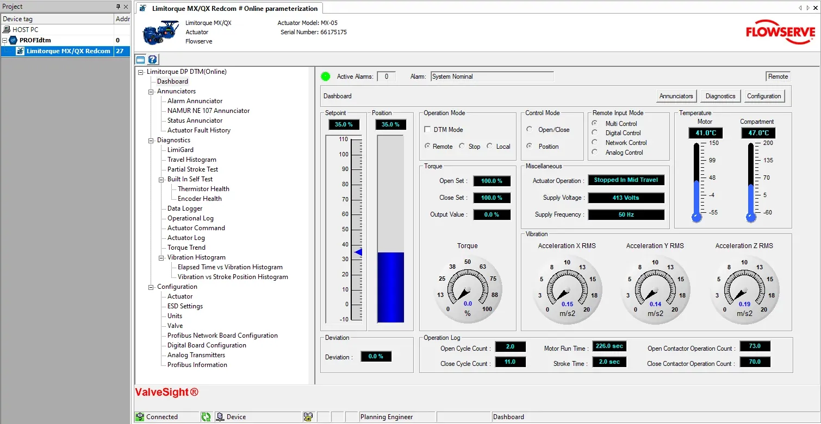Click the blue Position level bar
821x424 pixels.
pos(390,288)
